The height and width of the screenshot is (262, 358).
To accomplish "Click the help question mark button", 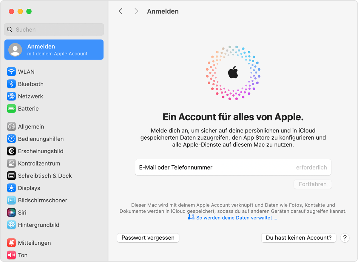I will click(345, 238).
